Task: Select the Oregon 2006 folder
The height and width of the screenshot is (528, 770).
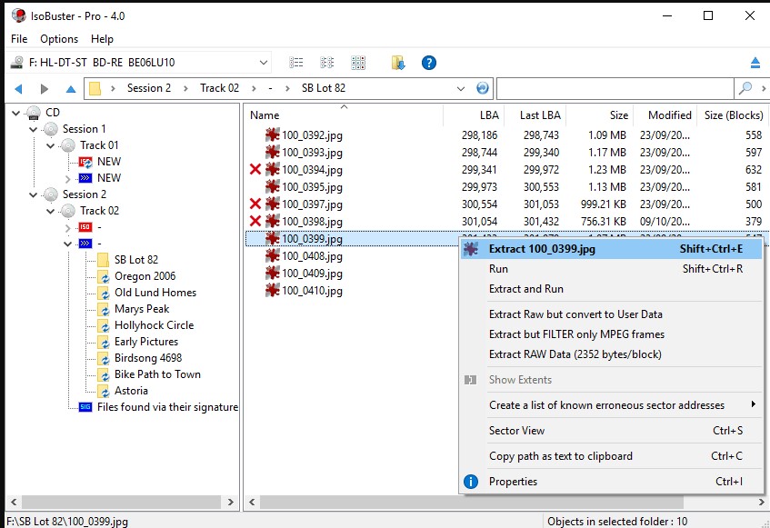Action: 145,276
